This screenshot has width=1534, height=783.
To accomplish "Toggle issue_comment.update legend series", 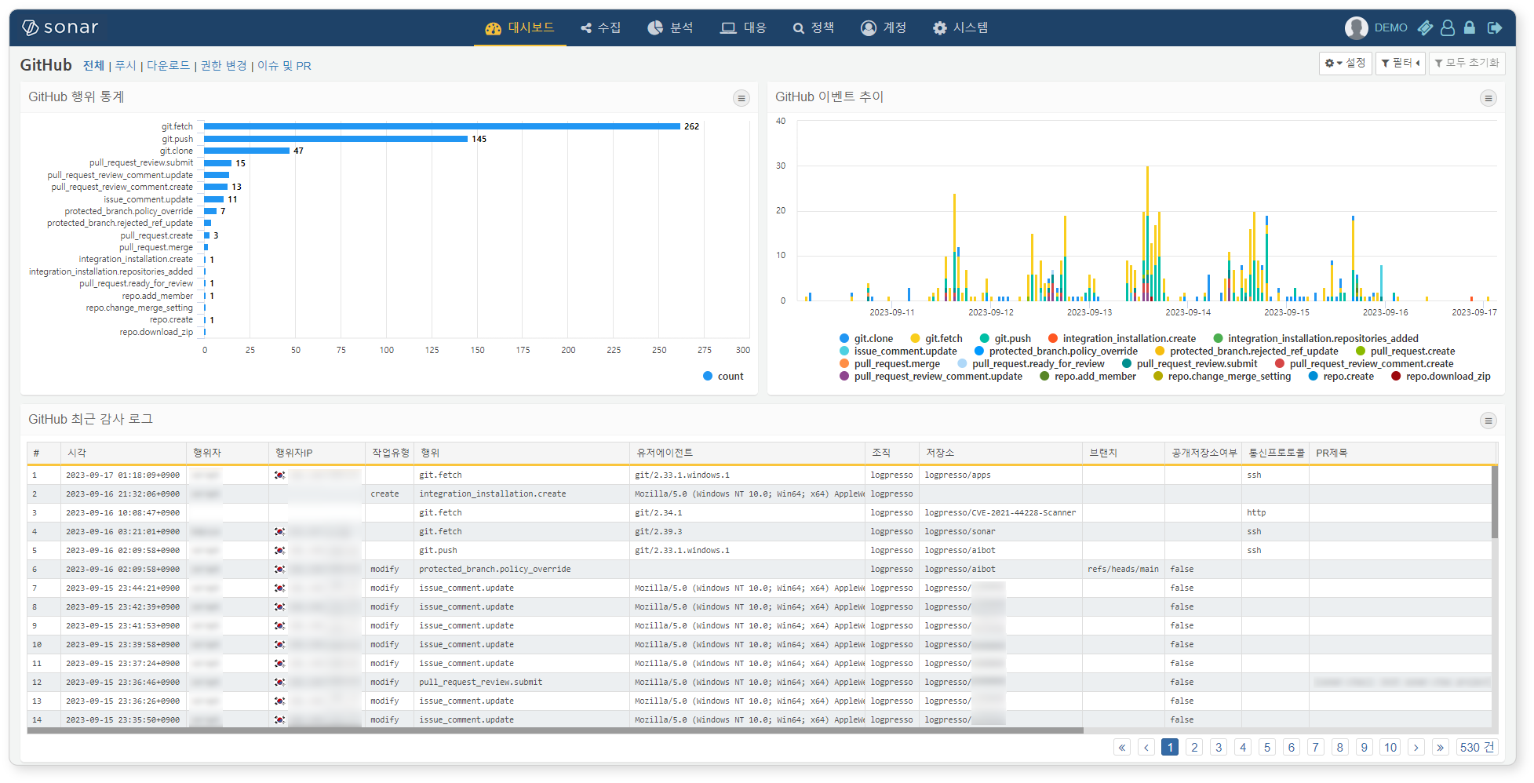I will coord(898,351).
